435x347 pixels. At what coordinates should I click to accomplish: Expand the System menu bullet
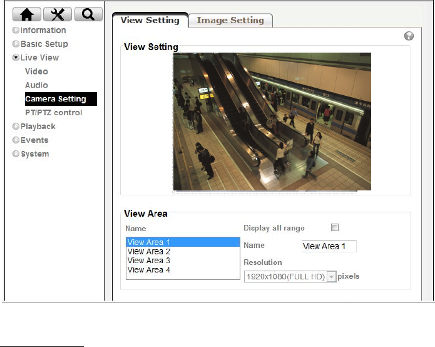point(16,153)
